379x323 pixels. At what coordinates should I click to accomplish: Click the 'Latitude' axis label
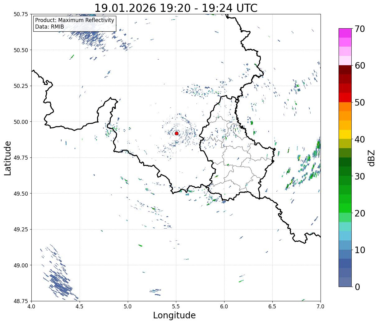(8, 158)
